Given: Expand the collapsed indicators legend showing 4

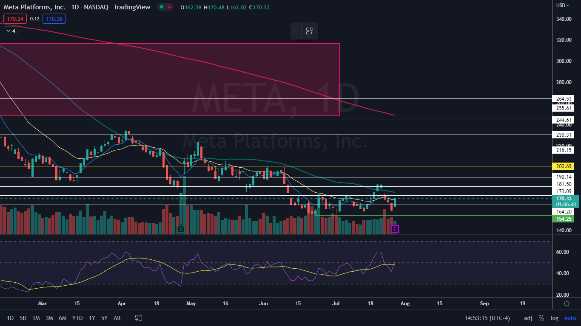Looking at the screenshot, I should (10, 31).
